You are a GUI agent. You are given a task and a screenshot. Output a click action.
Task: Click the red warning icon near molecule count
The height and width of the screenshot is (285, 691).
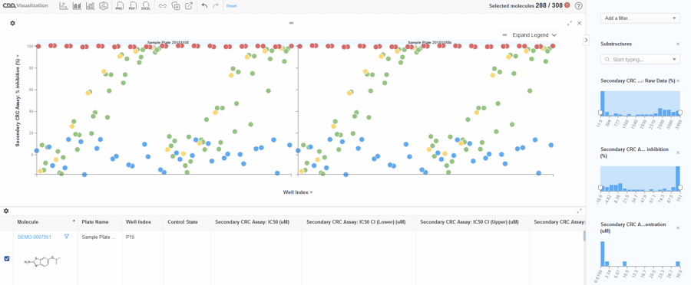[x=567, y=5]
